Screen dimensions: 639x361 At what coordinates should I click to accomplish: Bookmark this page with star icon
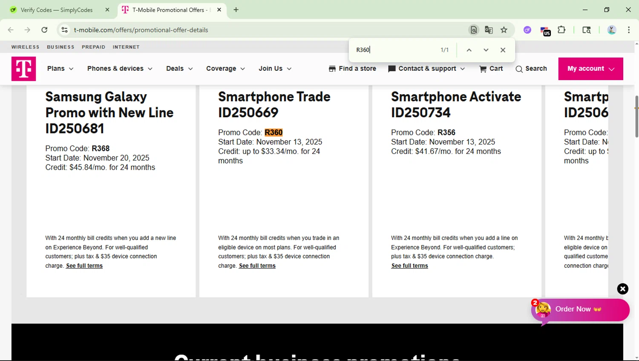point(504,30)
